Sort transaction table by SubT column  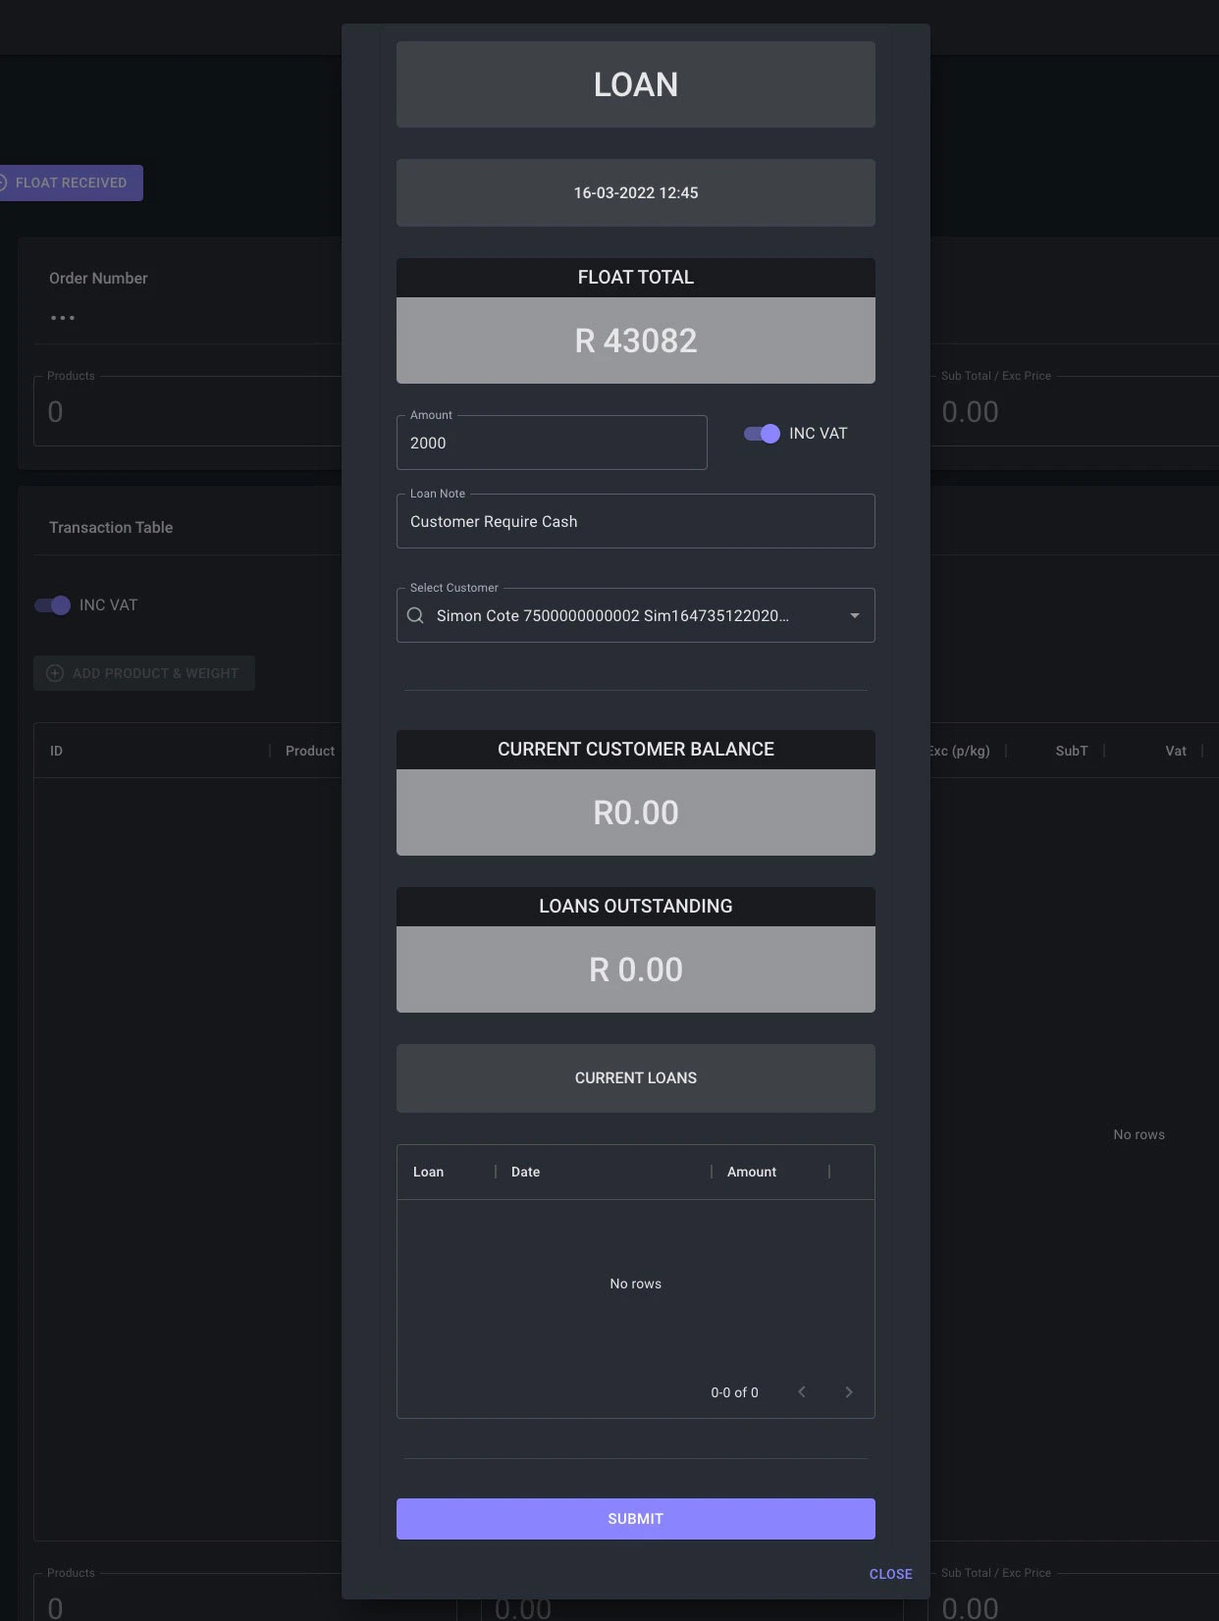pyautogui.click(x=1071, y=751)
